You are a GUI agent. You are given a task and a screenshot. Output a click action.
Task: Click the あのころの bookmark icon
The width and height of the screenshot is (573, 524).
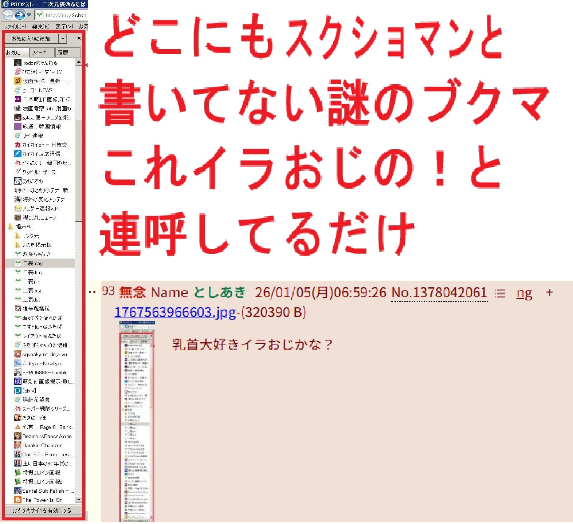tap(17, 181)
